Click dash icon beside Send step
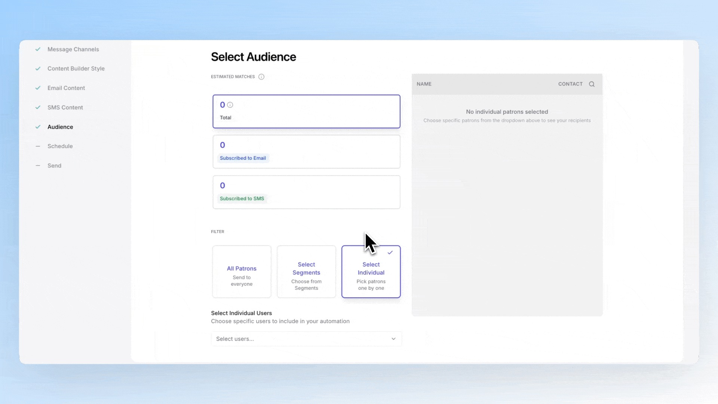718x404 pixels. (38, 166)
